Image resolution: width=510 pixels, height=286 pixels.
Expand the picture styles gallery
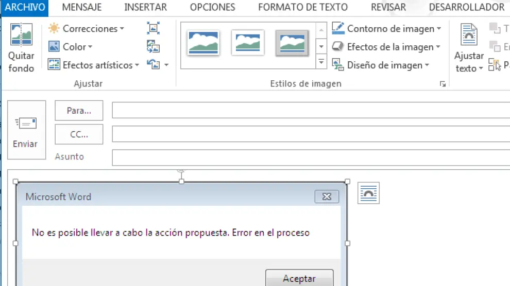[321, 62]
